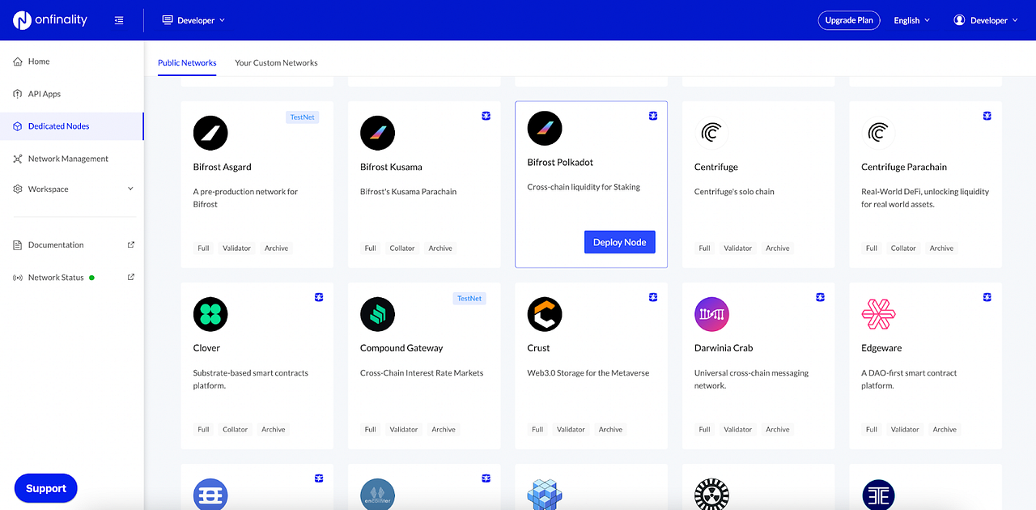
Task: Select the Bifrost Kusama logo
Action: 377,133
